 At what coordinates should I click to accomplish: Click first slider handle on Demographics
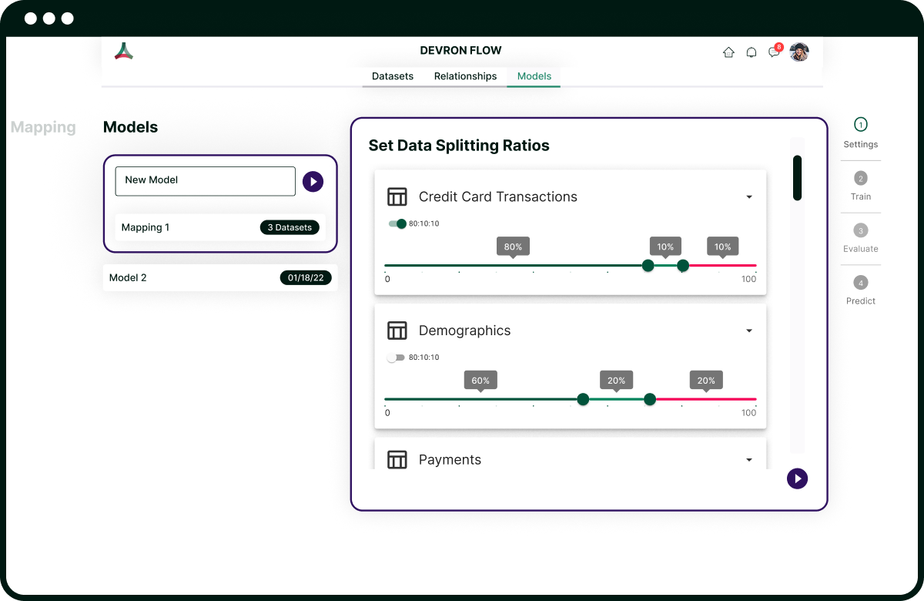click(x=583, y=399)
